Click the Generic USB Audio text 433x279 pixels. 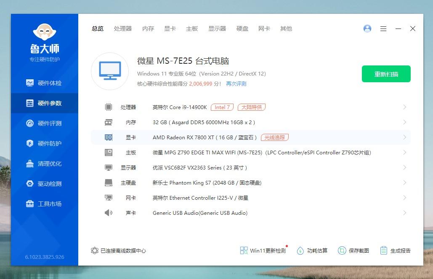[200, 213]
